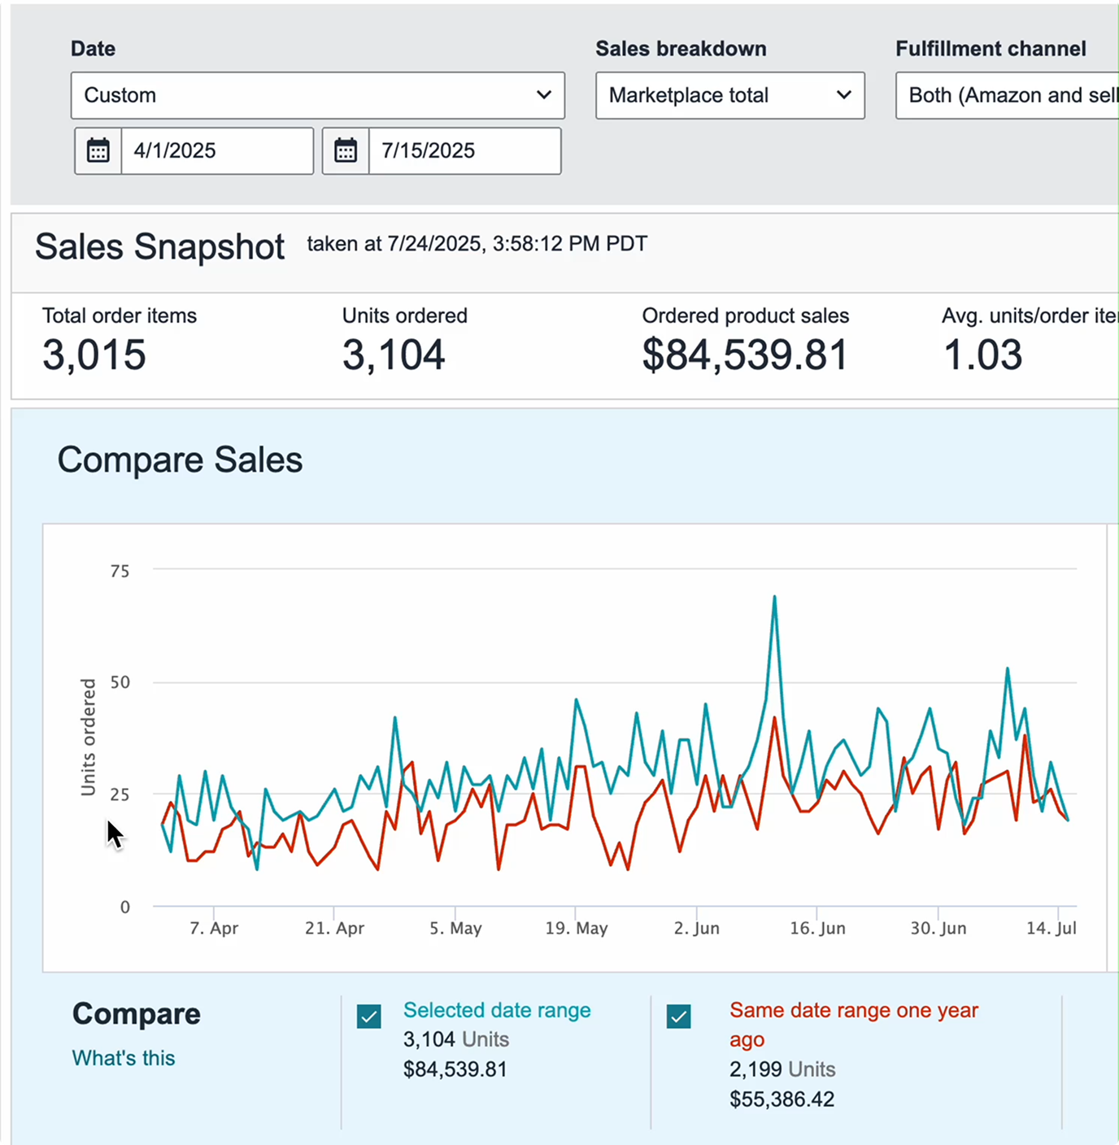The height and width of the screenshot is (1145, 1119).
Task: Click the tallest teal peak on the chart
Action: (x=774, y=598)
